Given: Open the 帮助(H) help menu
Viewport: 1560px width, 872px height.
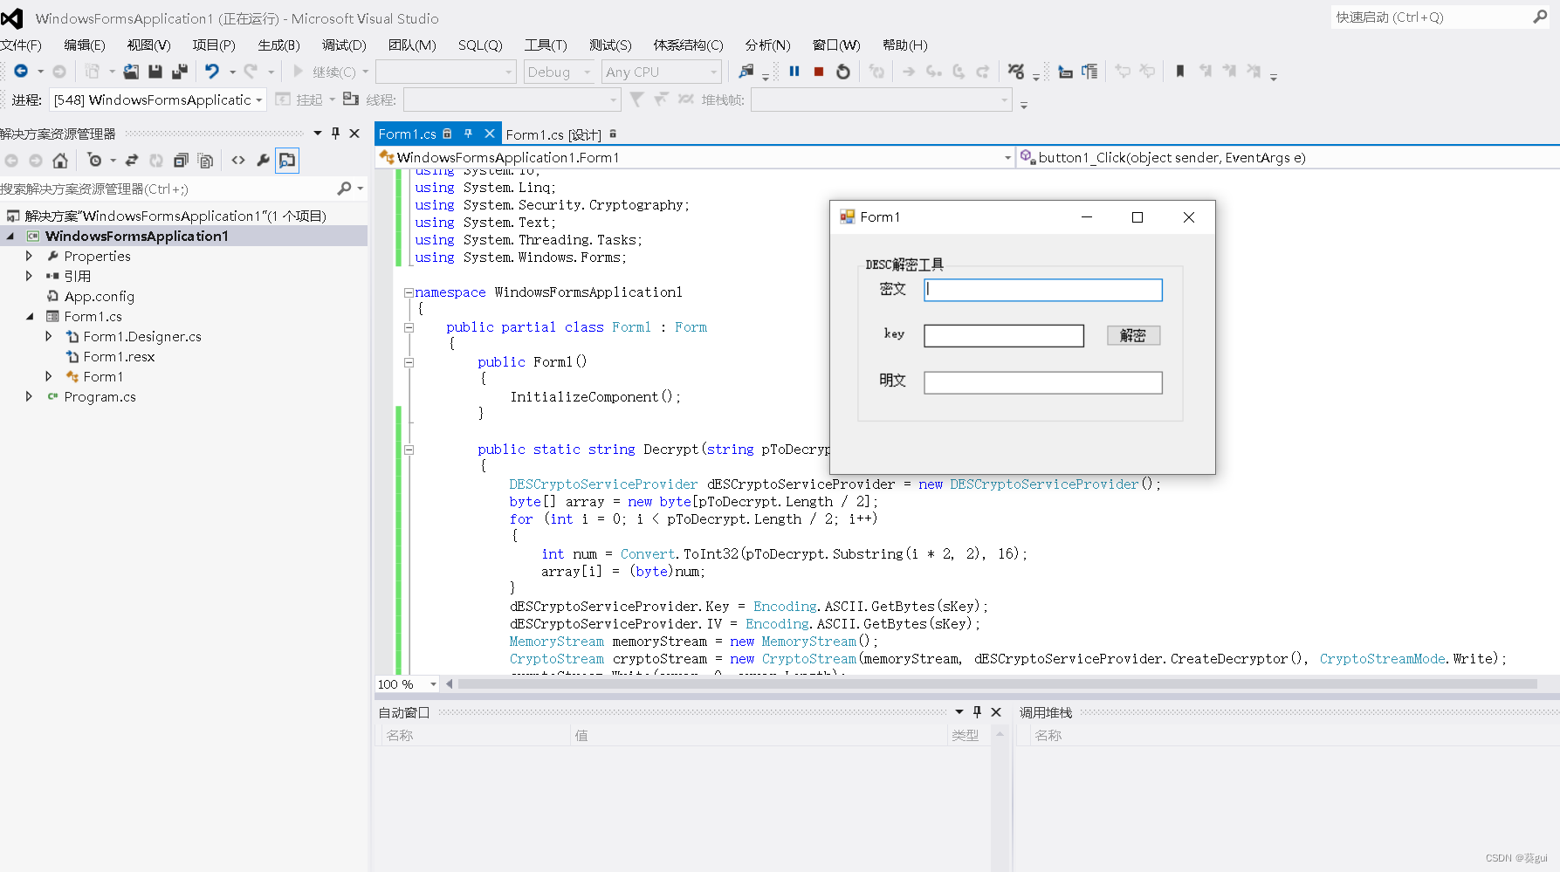Looking at the screenshot, I should (x=904, y=45).
